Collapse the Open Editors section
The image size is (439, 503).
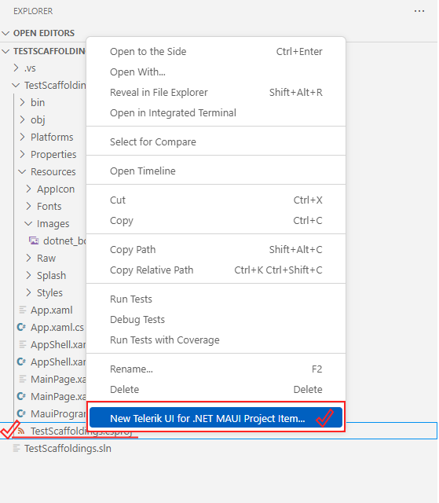pyautogui.click(x=5, y=33)
